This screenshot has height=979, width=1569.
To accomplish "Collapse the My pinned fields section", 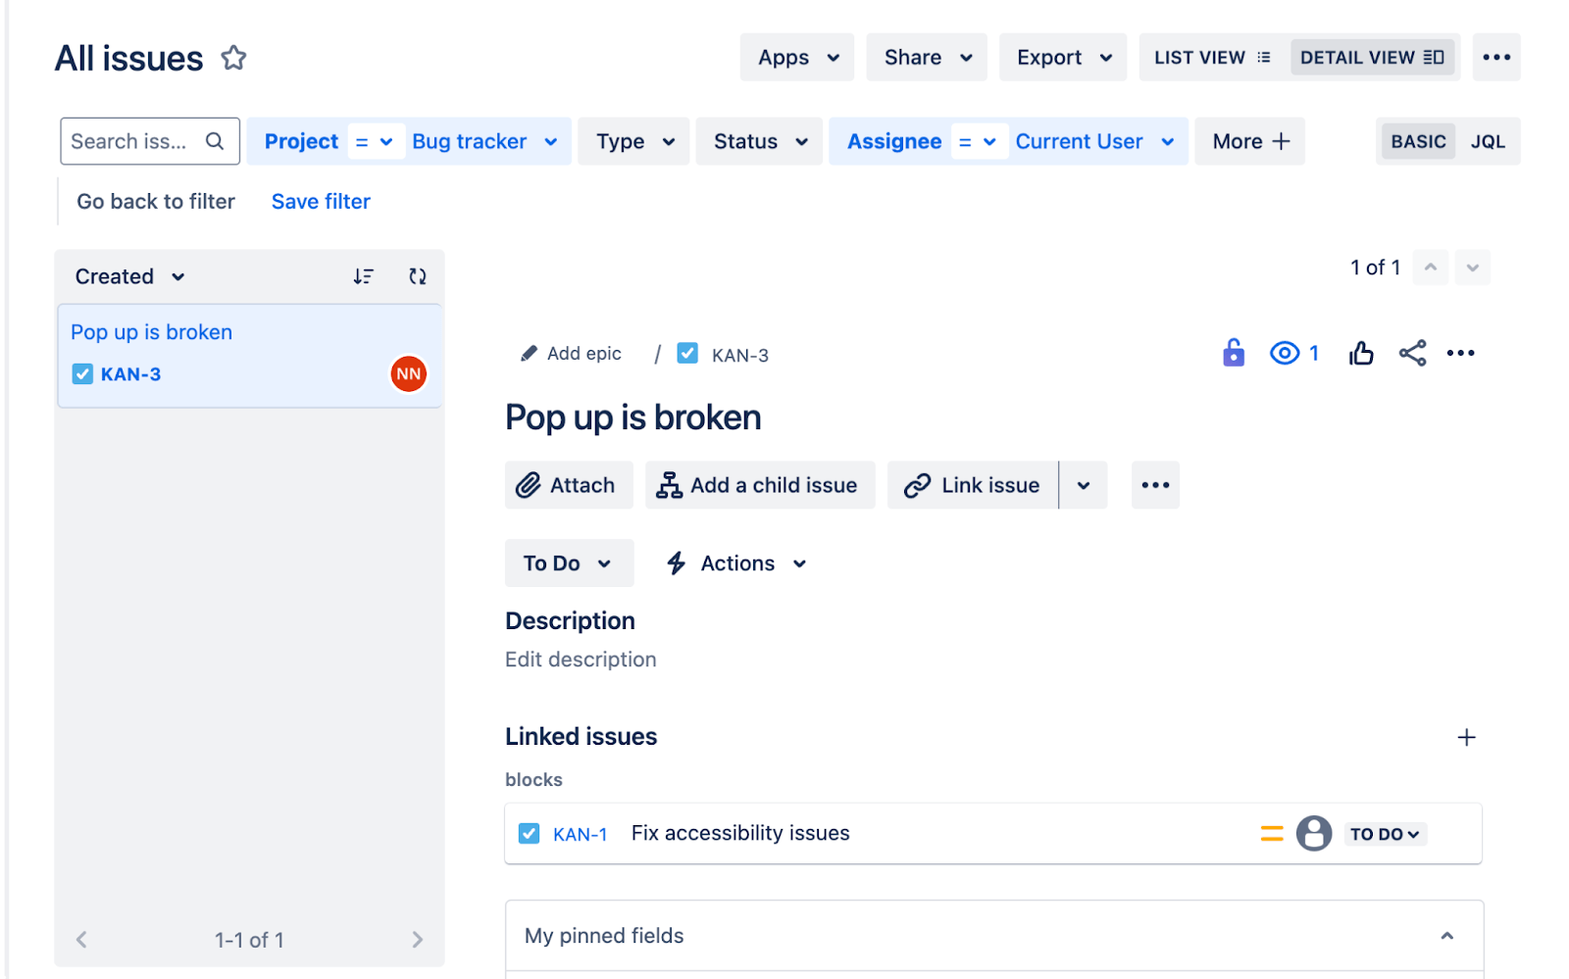I will 1446,935.
